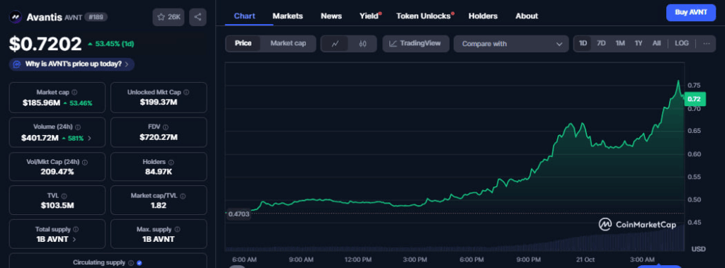Open the Yield tab
This screenshot has width=725, height=268.
tap(369, 16)
